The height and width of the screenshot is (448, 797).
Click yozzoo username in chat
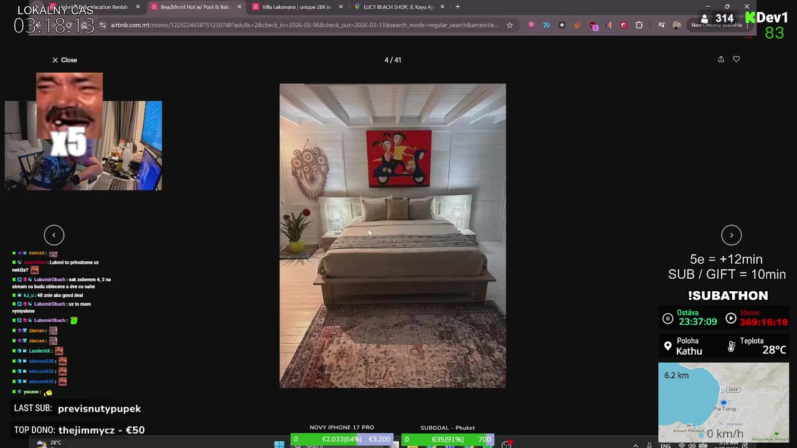click(31, 392)
